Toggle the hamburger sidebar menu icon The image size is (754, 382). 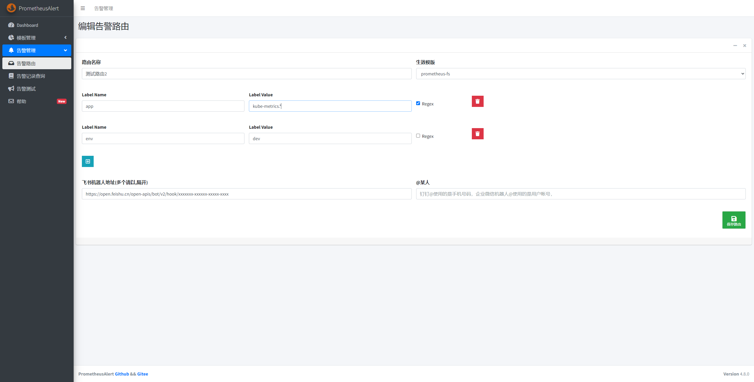[83, 8]
